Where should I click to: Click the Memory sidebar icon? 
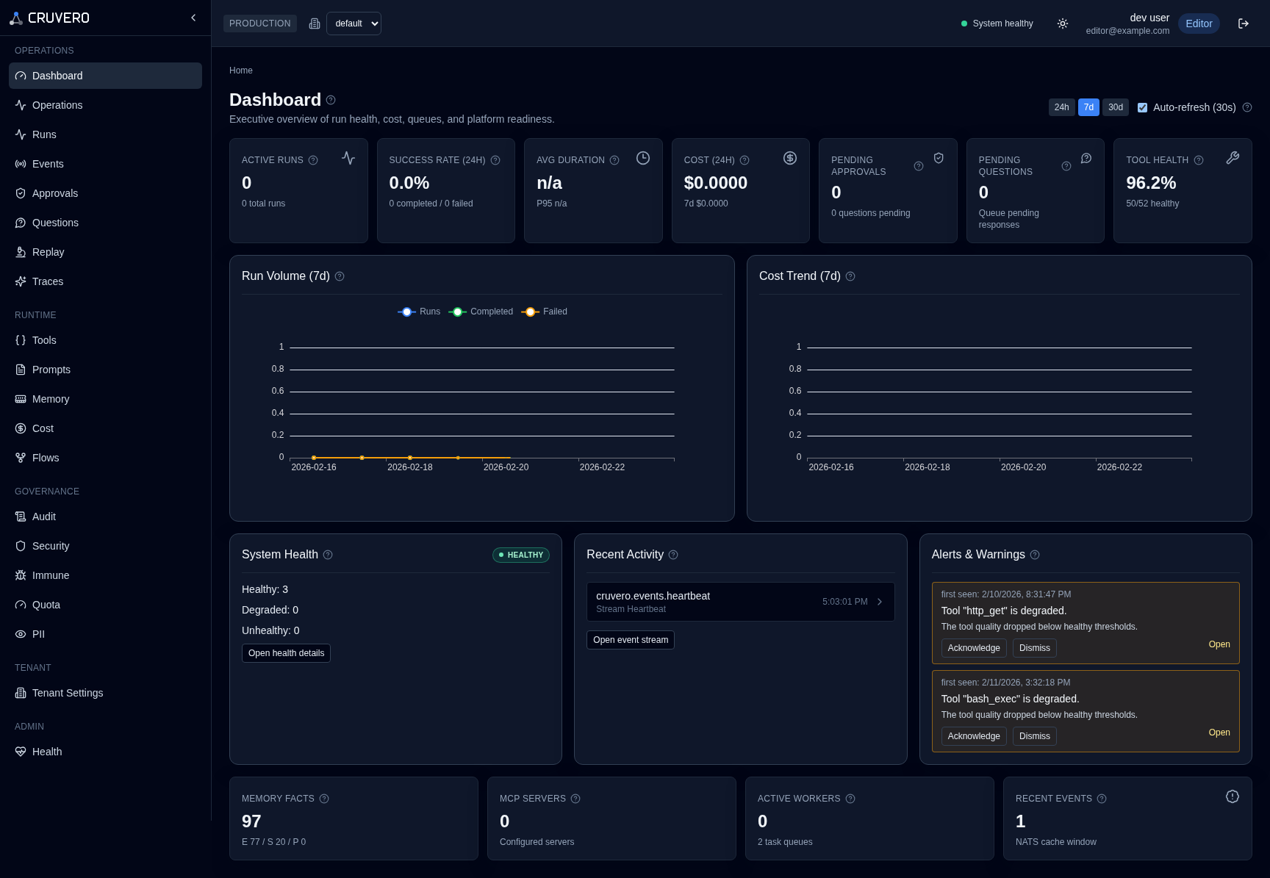pyautogui.click(x=21, y=399)
